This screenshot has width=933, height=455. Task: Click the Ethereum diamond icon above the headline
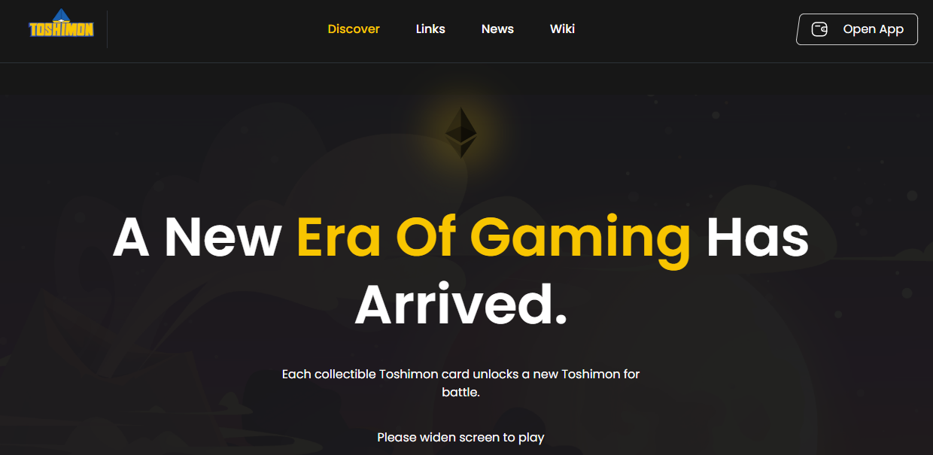coord(461,132)
